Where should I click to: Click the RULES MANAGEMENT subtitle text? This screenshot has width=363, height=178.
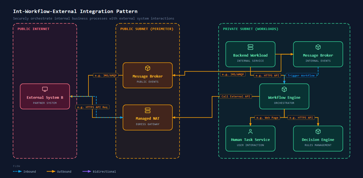point(318,145)
